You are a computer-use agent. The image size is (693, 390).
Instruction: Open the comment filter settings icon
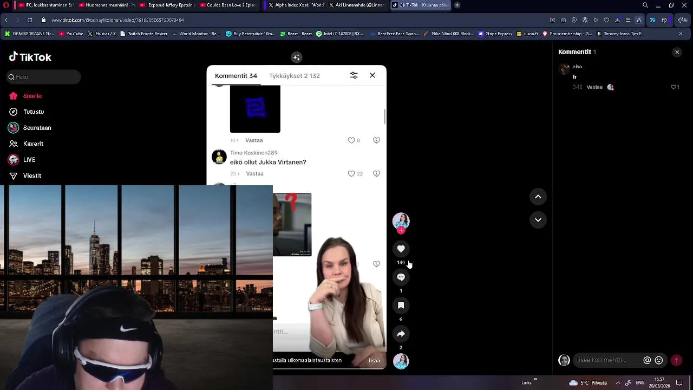(x=354, y=75)
